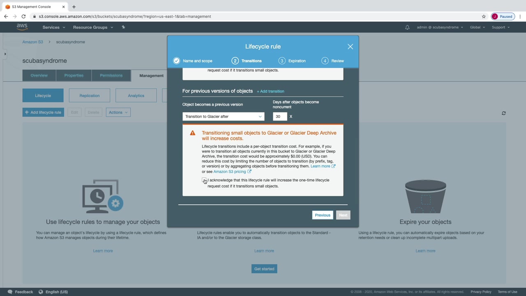
Task: Click the Expire your objects bucket illustration
Action: [425, 197]
